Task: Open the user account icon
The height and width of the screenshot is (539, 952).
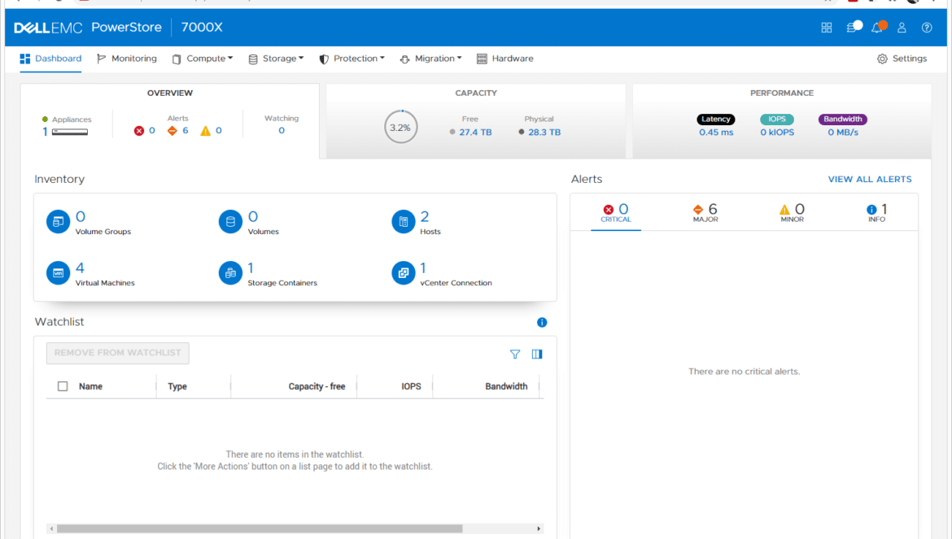Action: (x=902, y=28)
